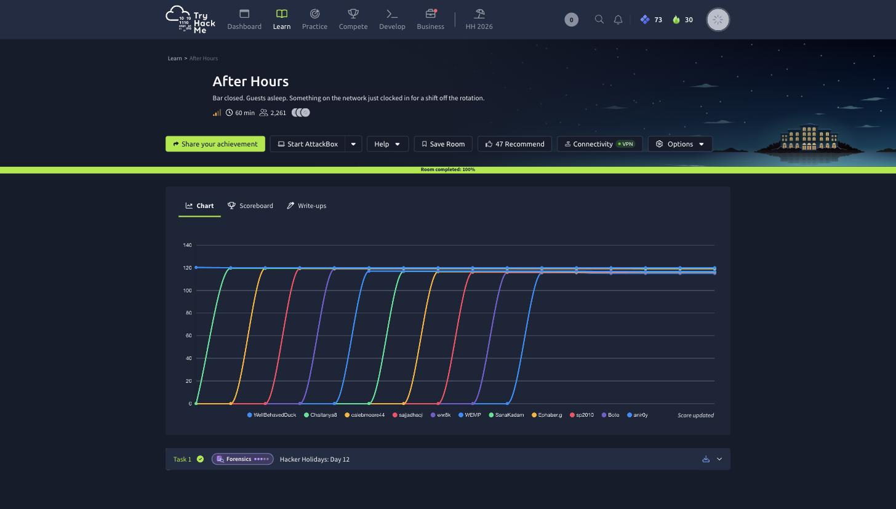Open the HH 2026 event page
This screenshot has height=509, width=896.
point(479,19)
